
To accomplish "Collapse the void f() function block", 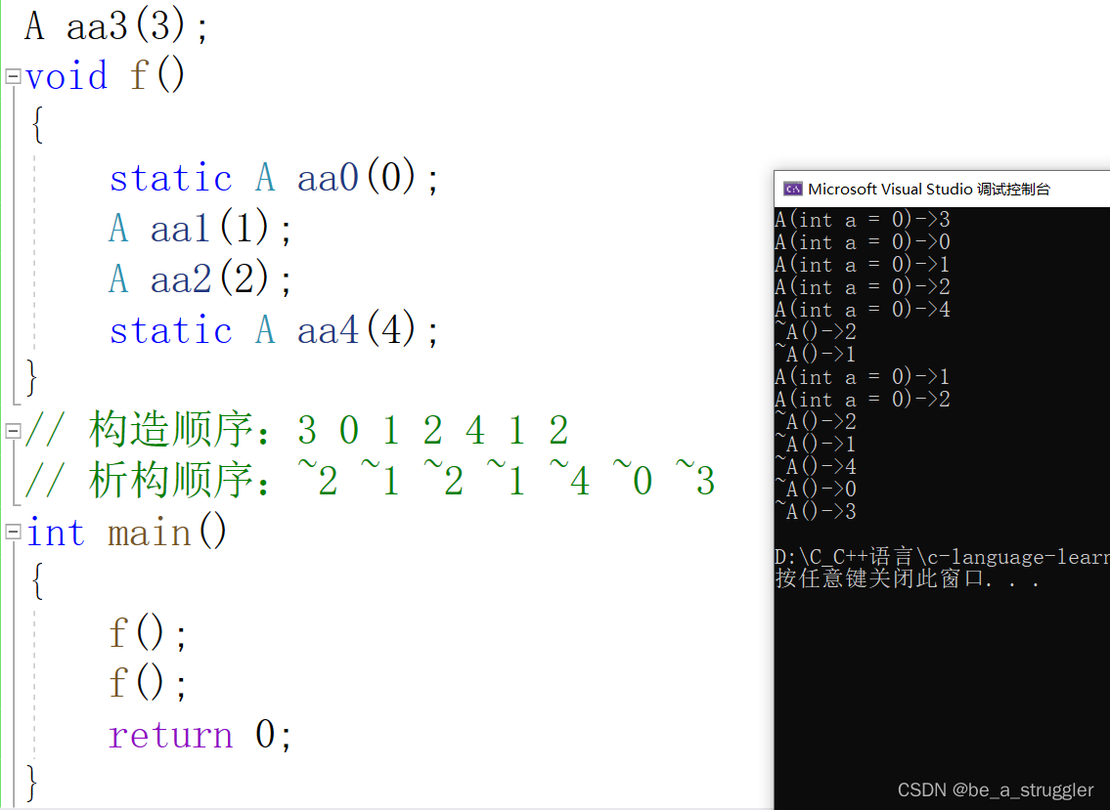I will [x=13, y=75].
